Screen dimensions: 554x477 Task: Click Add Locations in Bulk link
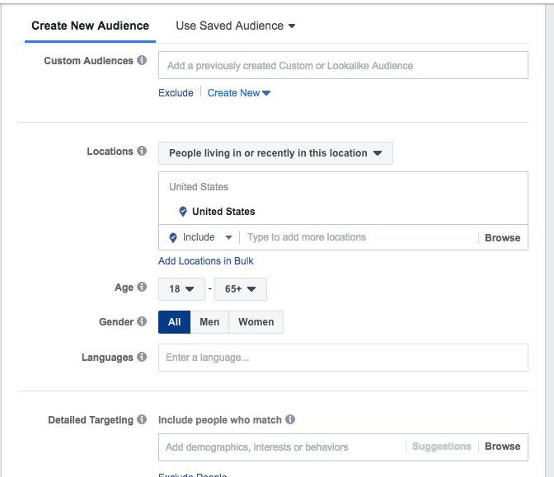205,261
